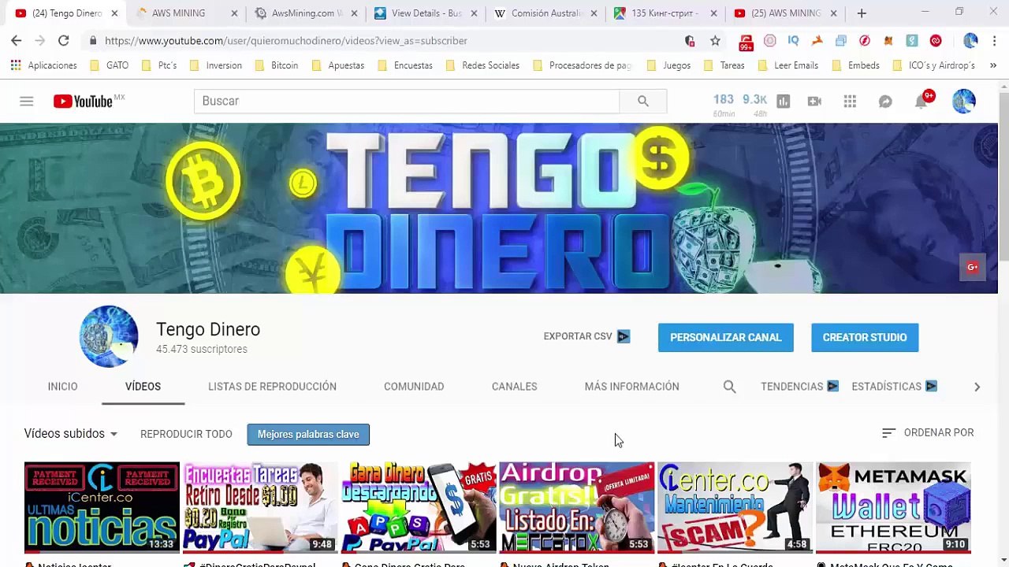The height and width of the screenshot is (567, 1009).
Task: Open the Canales tab
Action: 514,387
